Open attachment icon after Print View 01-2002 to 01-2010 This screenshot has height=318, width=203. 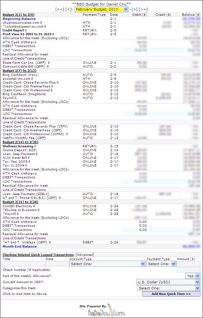click(53, 34)
